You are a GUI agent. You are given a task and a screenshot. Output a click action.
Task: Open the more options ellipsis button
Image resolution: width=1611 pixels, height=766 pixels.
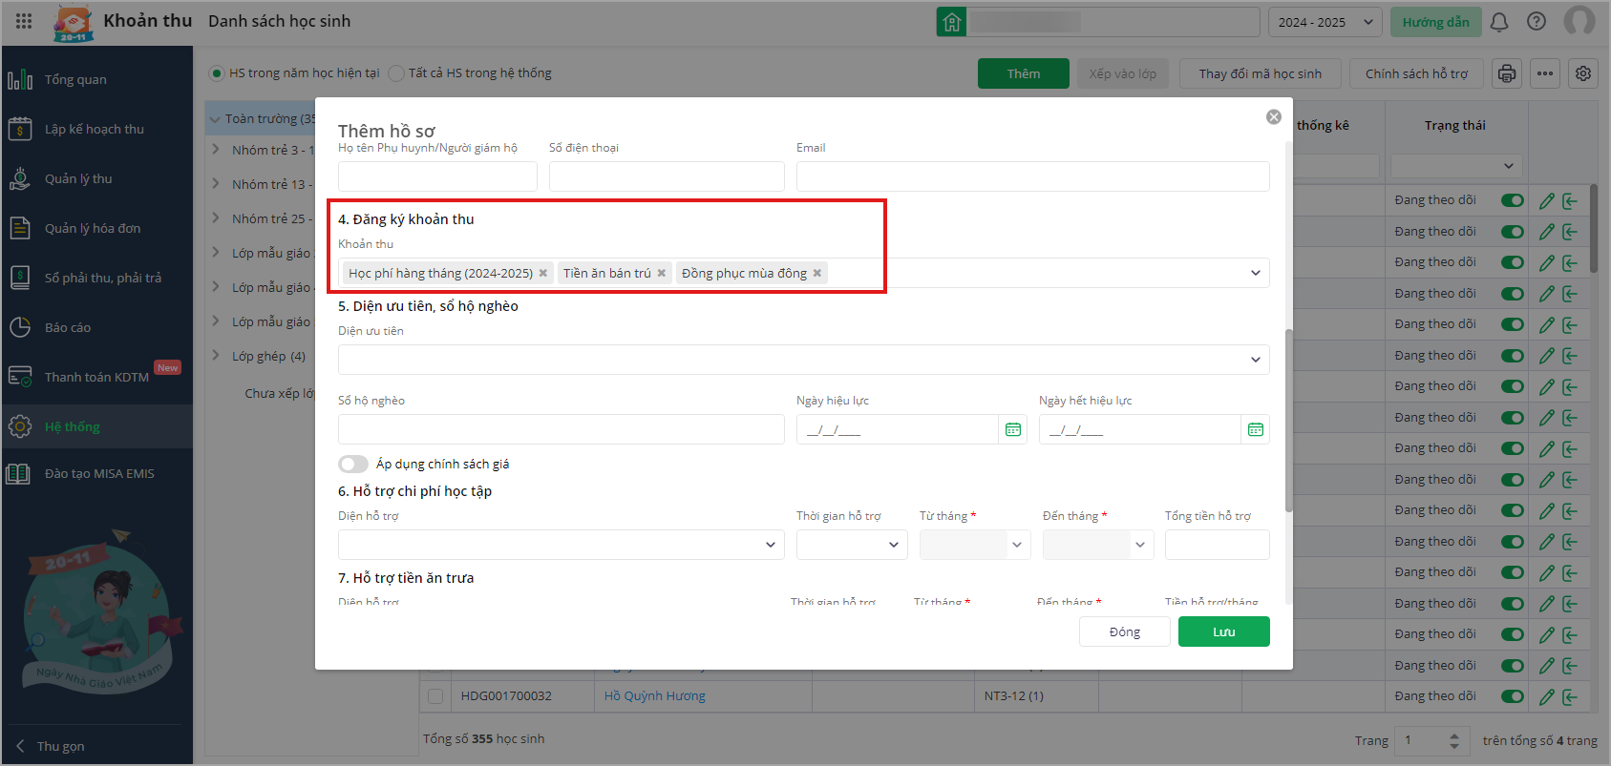click(1545, 73)
